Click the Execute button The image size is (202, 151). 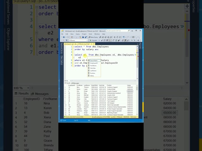93,40
